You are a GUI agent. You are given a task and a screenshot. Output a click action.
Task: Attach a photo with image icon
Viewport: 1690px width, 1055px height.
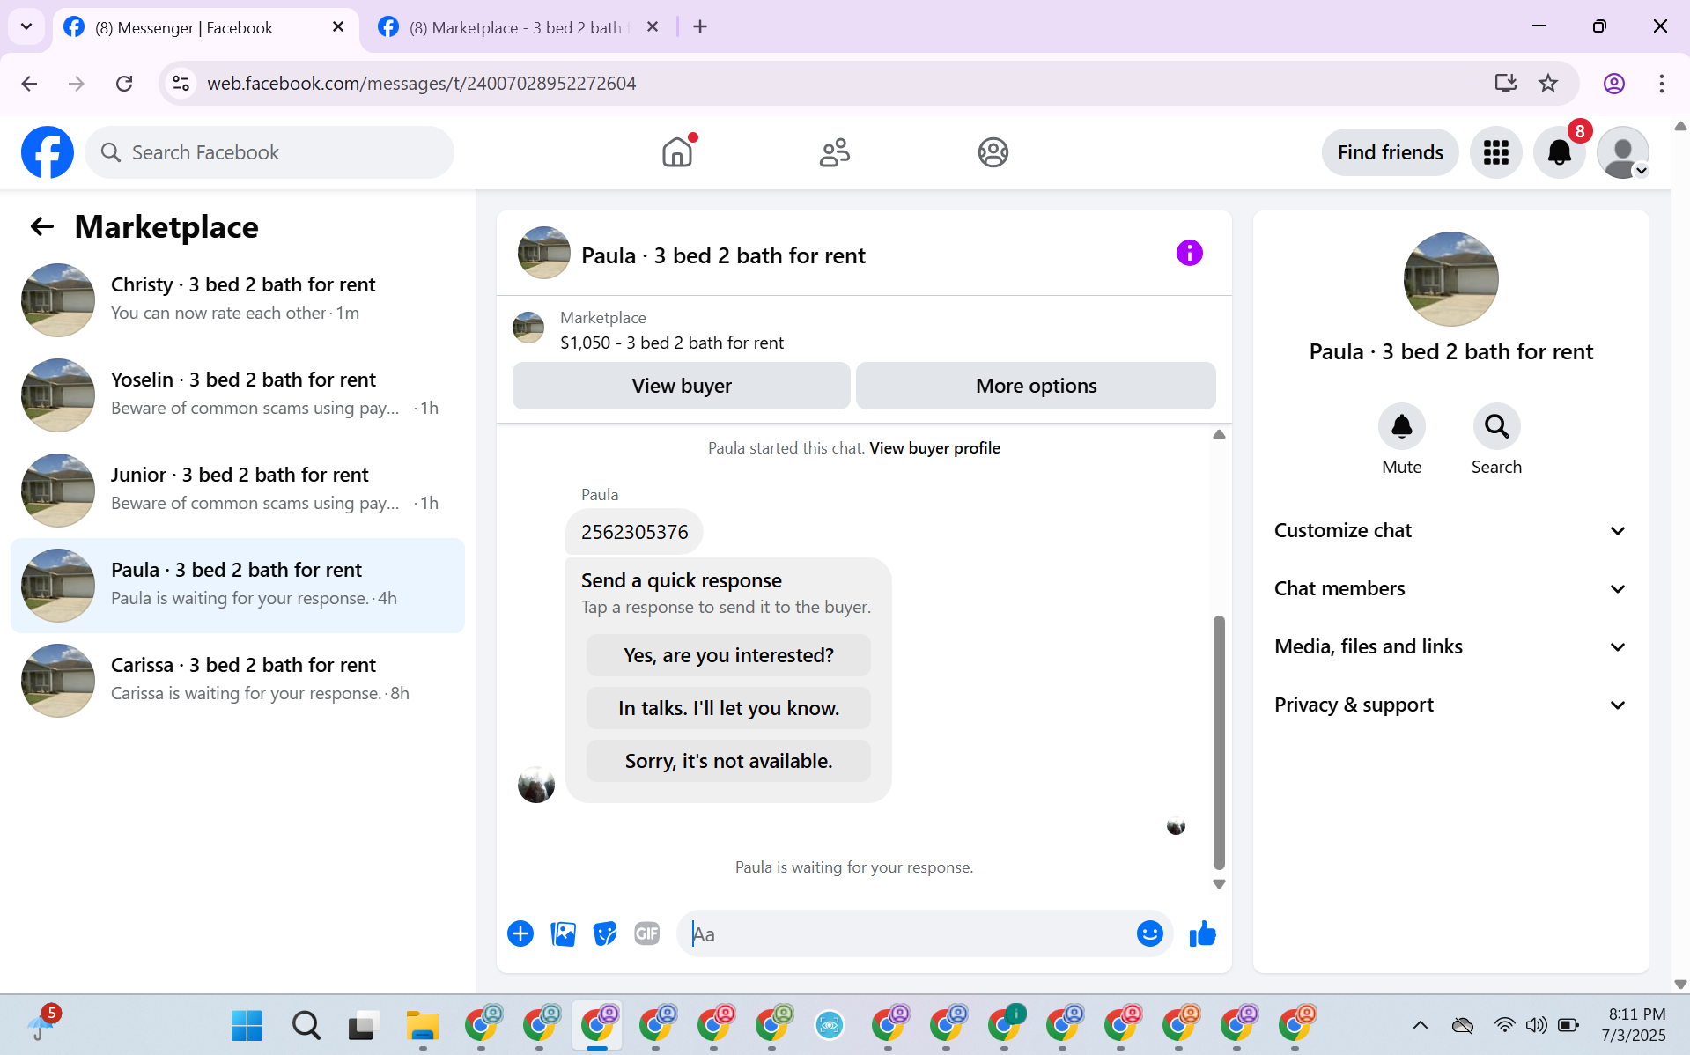563,933
